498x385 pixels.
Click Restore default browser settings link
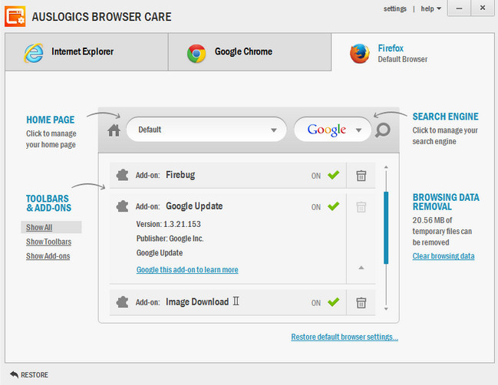pos(345,337)
